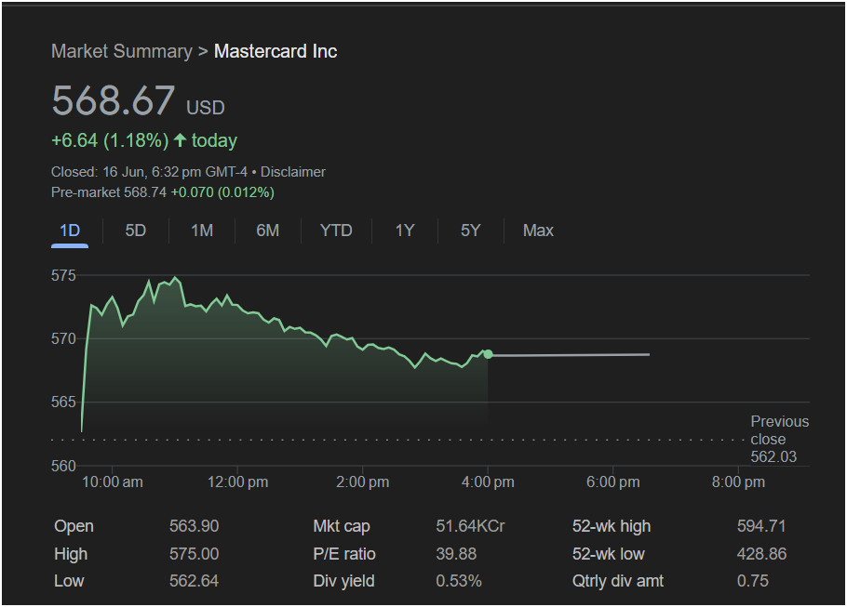Click the 575 y-axis label
847x607 pixels.
pyautogui.click(x=63, y=276)
